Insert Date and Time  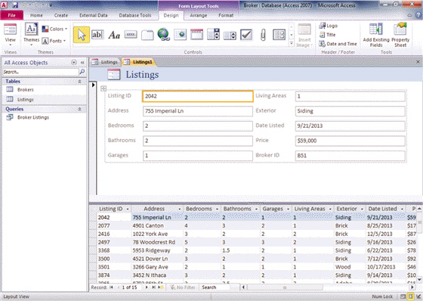click(x=338, y=44)
